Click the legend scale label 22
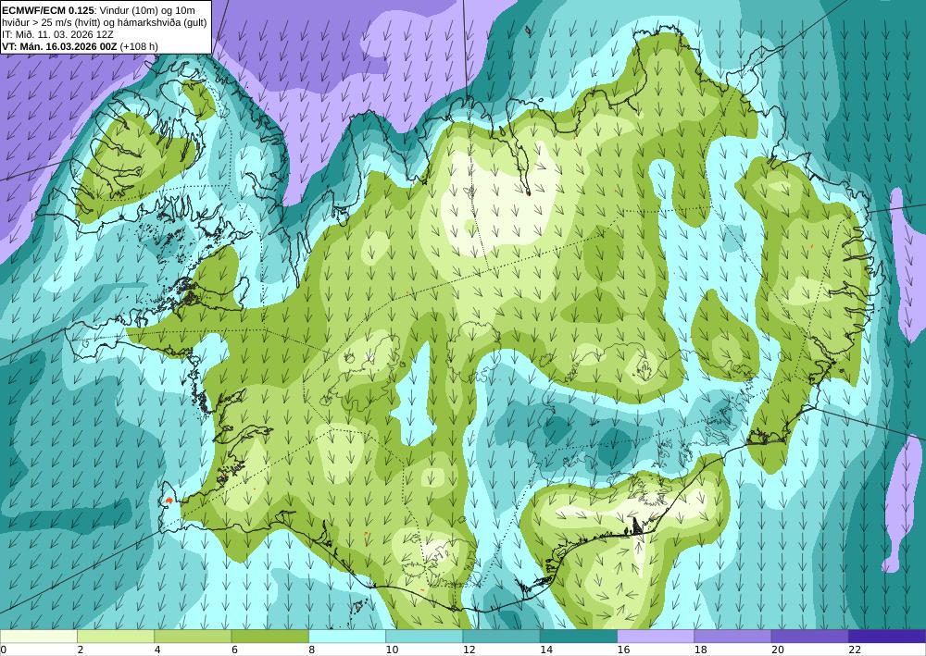Viewport: 926px width, 656px height. [855, 650]
